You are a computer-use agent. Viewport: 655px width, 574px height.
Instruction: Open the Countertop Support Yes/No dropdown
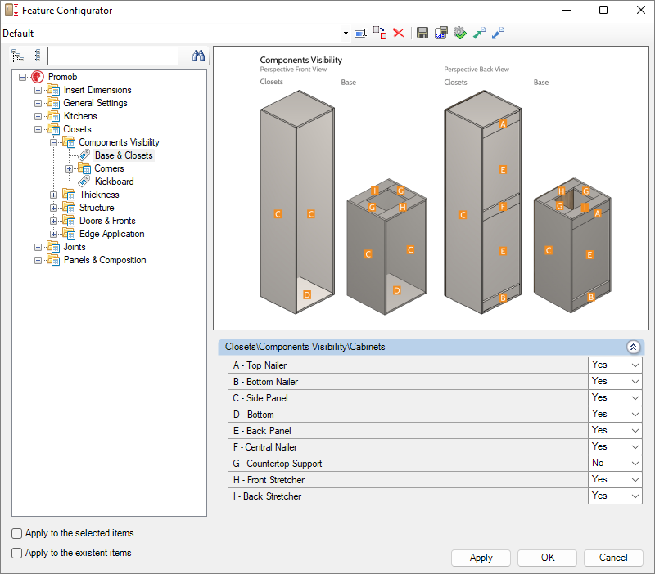635,464
